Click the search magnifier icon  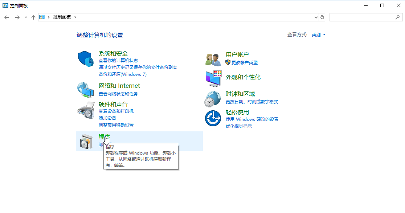397,17
